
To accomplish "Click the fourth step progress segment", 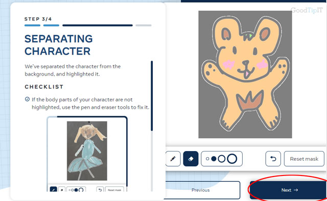I will pos(144,26).
